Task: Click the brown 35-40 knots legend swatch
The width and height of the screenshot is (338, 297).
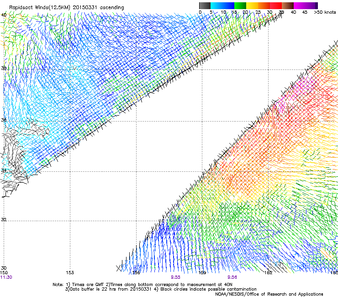Action: (288, 5)
